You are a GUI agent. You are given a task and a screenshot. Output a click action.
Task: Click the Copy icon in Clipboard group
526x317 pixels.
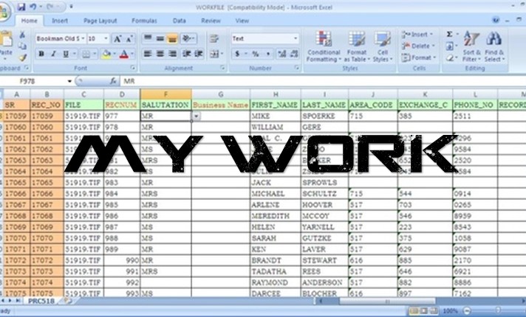(22, 46)
